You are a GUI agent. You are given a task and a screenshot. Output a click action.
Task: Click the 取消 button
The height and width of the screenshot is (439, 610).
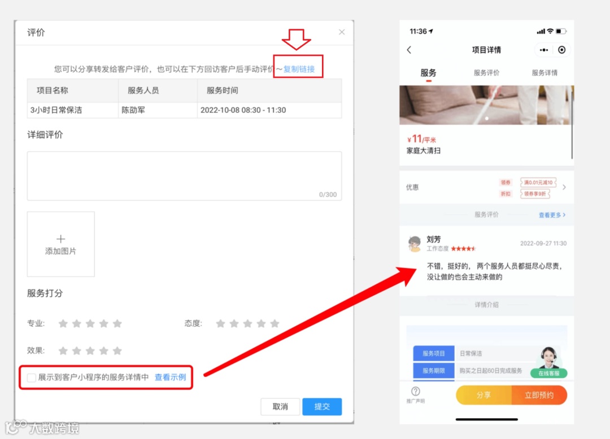[280, 406]
